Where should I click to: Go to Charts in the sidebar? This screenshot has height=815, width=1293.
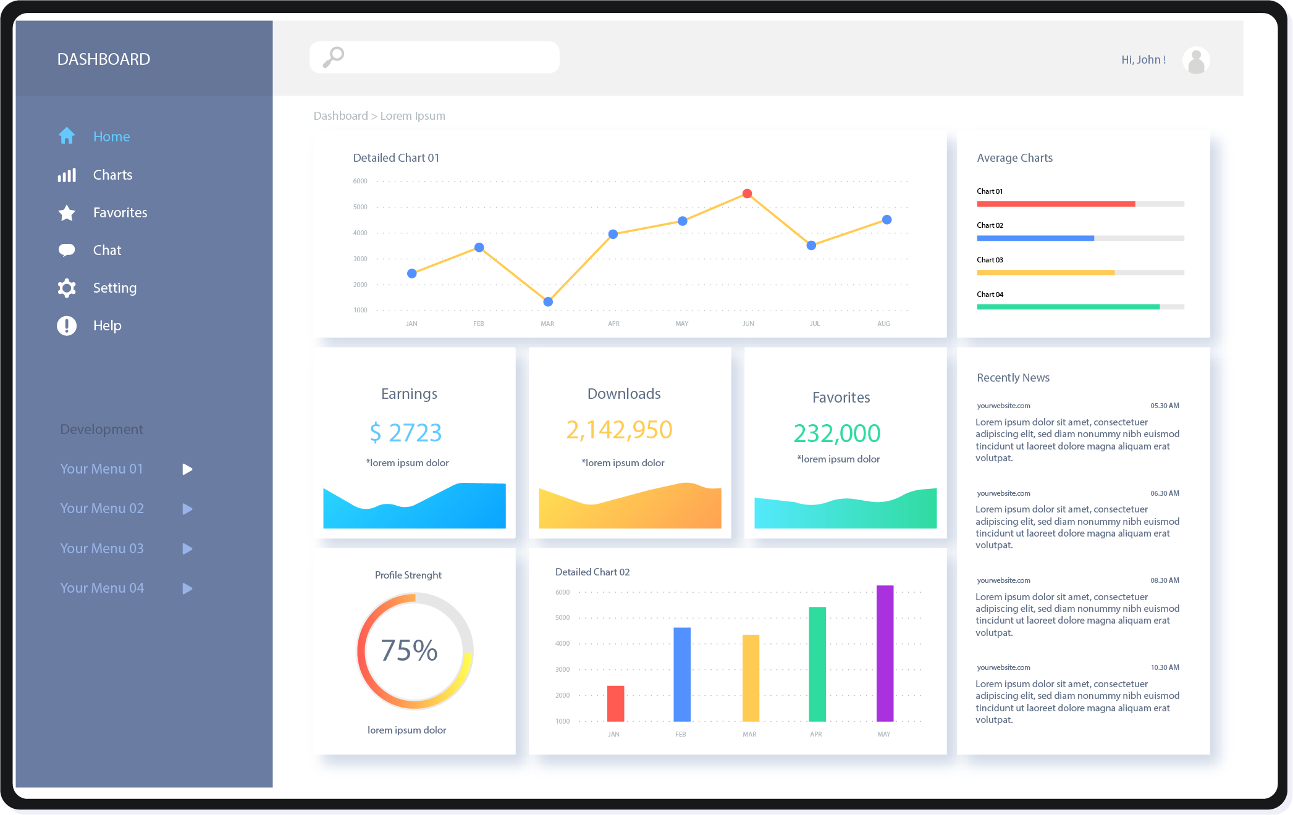coord(112,175)
